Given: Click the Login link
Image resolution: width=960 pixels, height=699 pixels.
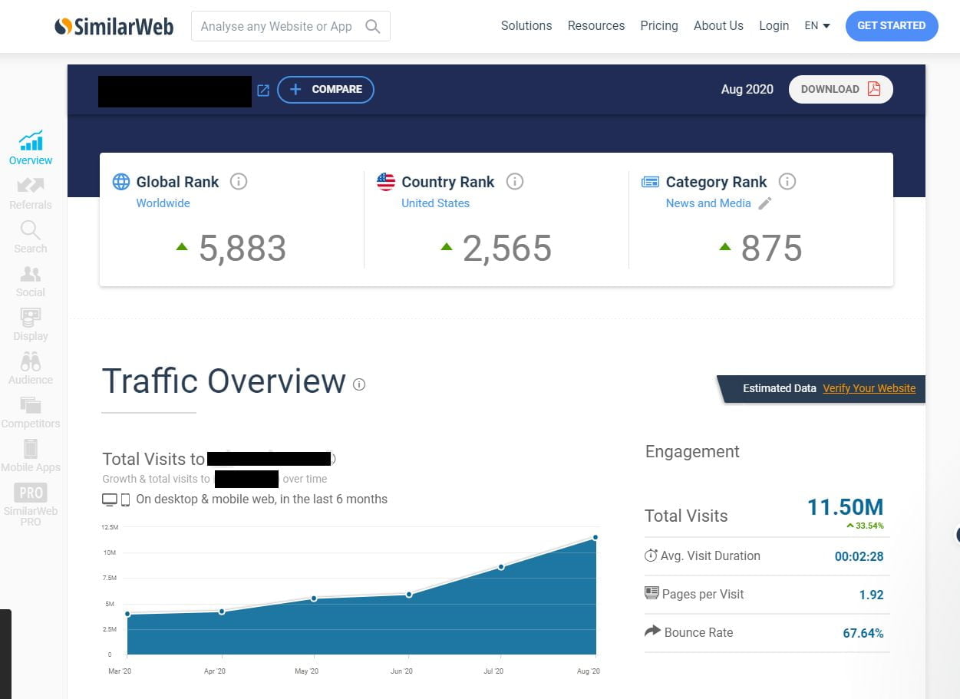Looking at the screenshot, I should 774,26.
